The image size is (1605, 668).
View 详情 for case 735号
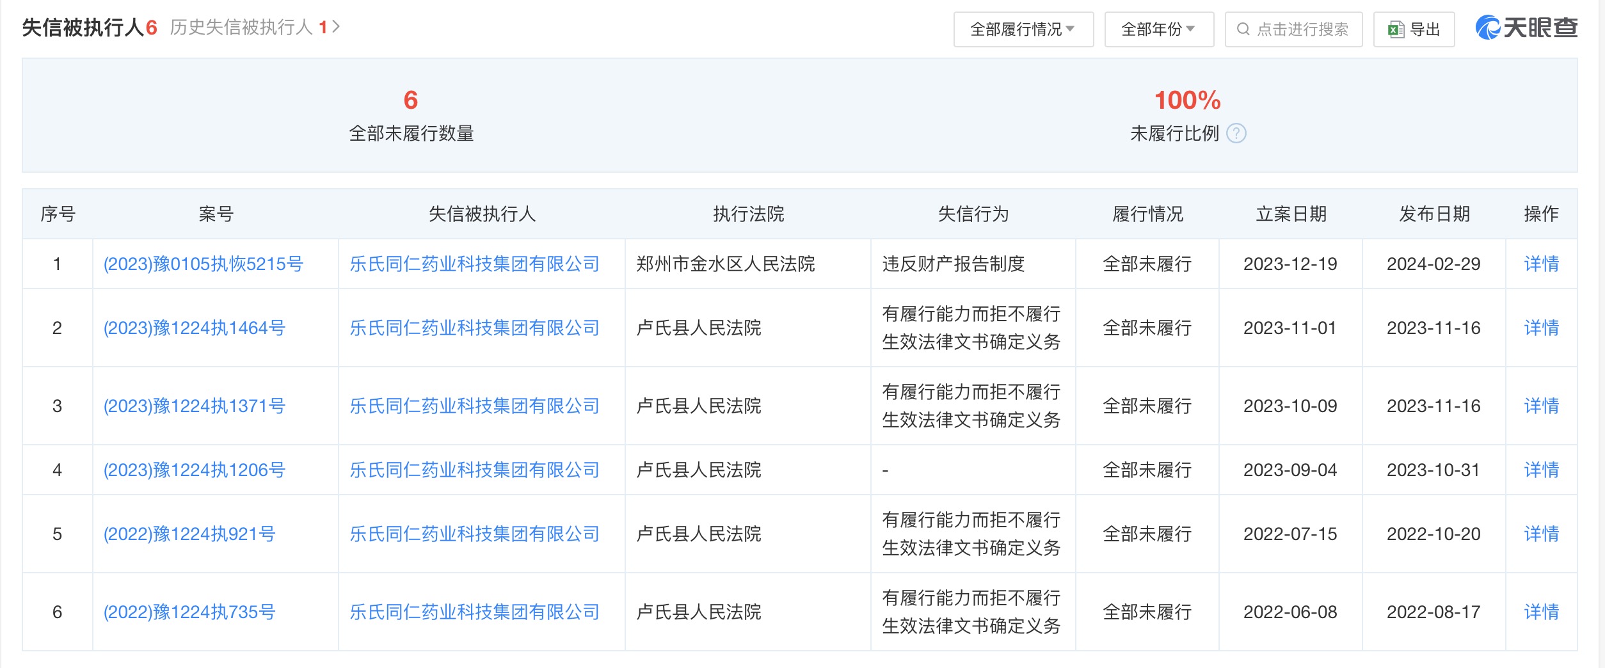[1541, 612]
